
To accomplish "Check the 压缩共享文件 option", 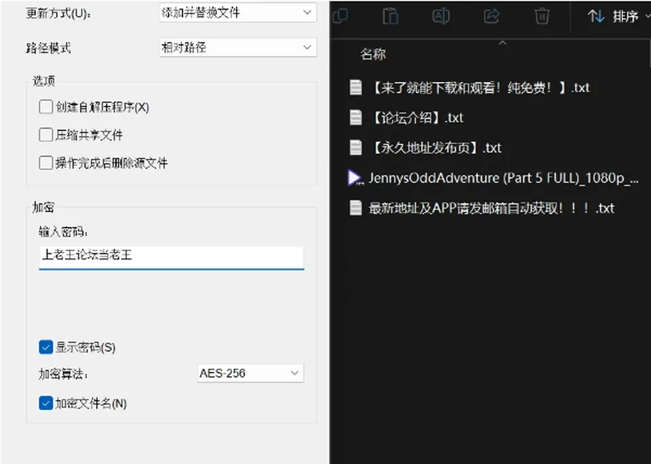I will (x=45, y=135).
